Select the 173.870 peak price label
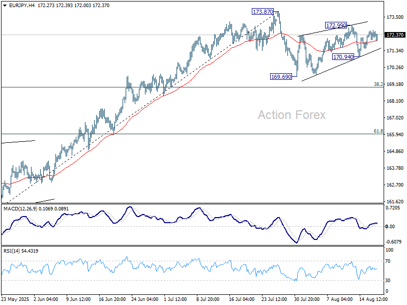The image size is (407, 305). [x=263, y=11]
